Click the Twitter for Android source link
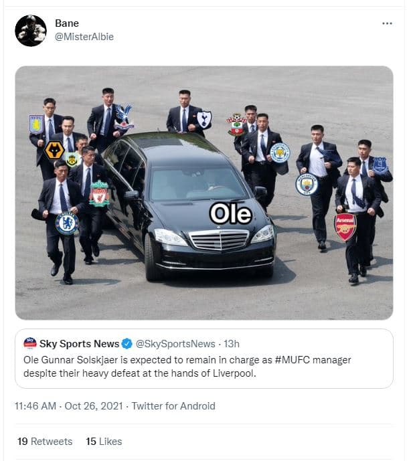The image size is (409, 461). [173, 406]
